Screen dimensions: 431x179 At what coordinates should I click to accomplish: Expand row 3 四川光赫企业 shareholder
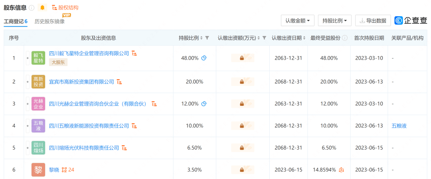coord(28,104)
